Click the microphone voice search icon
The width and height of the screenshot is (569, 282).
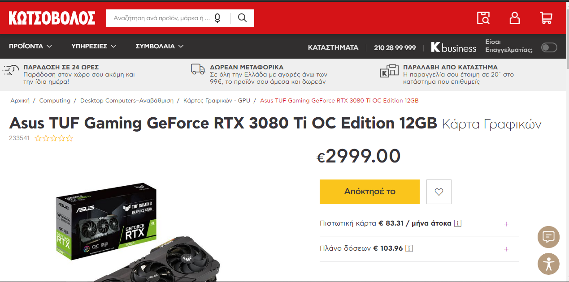pyautogui.click(x=217, y=18)
